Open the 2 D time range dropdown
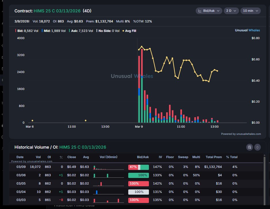The height and width of the screenshot is (209, 270). pyautogui.click(x=231, y=11)
